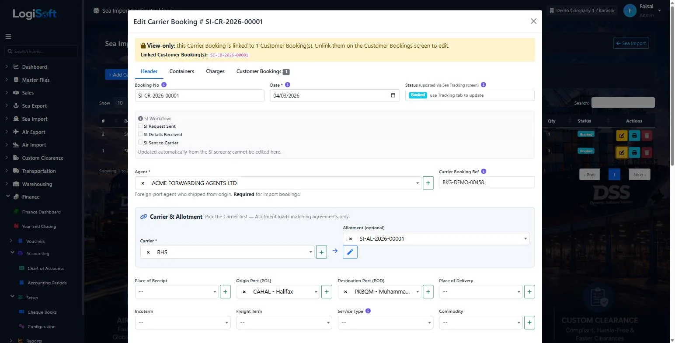Click the Status field info icon

[483, 85]
